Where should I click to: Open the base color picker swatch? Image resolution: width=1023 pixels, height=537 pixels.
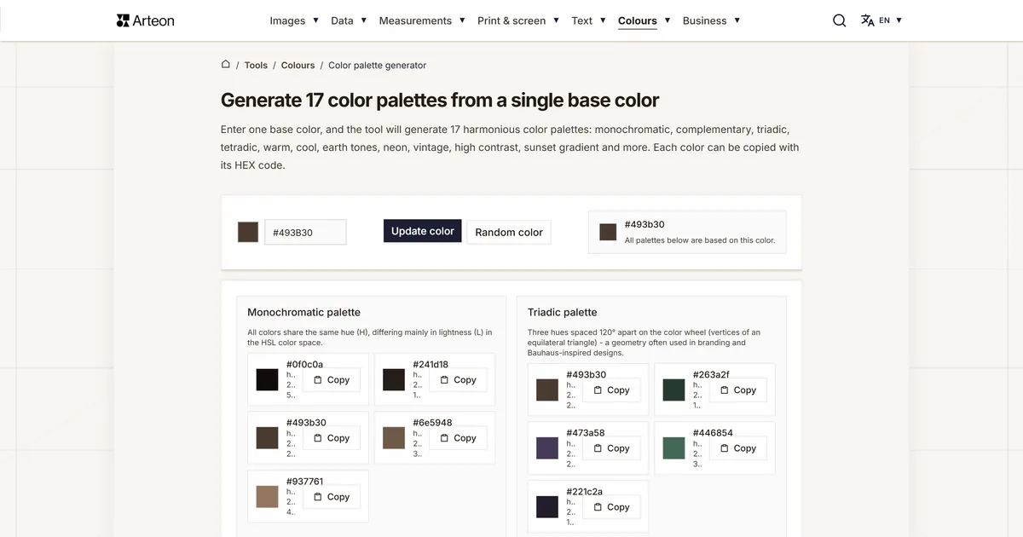click(248, 232)
